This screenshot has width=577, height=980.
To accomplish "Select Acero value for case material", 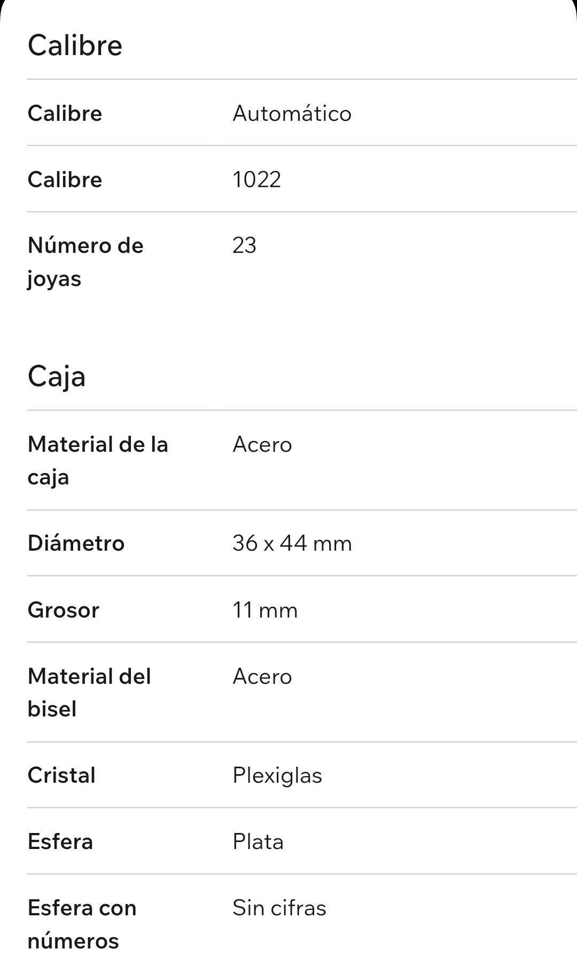I will [262, 444].
